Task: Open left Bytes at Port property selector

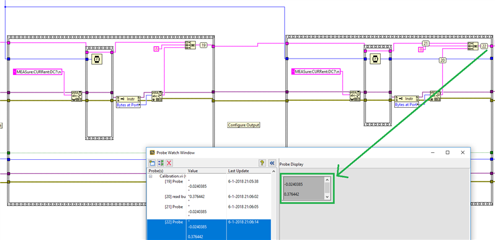Action: coord(128,105)
